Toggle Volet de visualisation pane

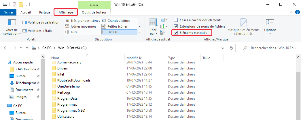click(41, 22)
